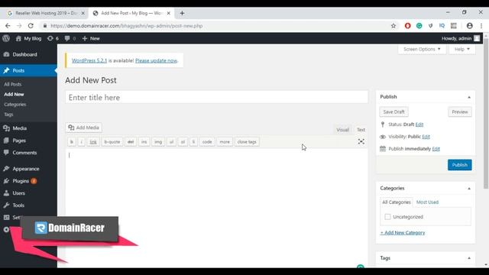Viewport: 489px width, 275px height.
Task: Click the blue Publish button
Action: [460, 165]
